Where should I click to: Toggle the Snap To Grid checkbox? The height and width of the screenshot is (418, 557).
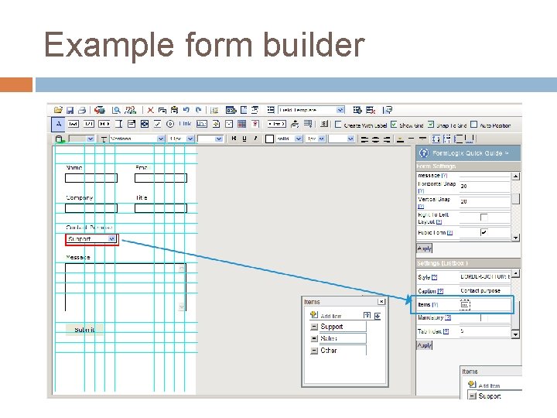pos(431,125)
